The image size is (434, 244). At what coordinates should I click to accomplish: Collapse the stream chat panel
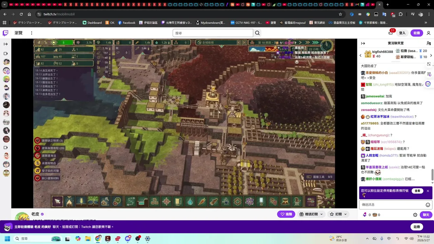pos(363,43)
